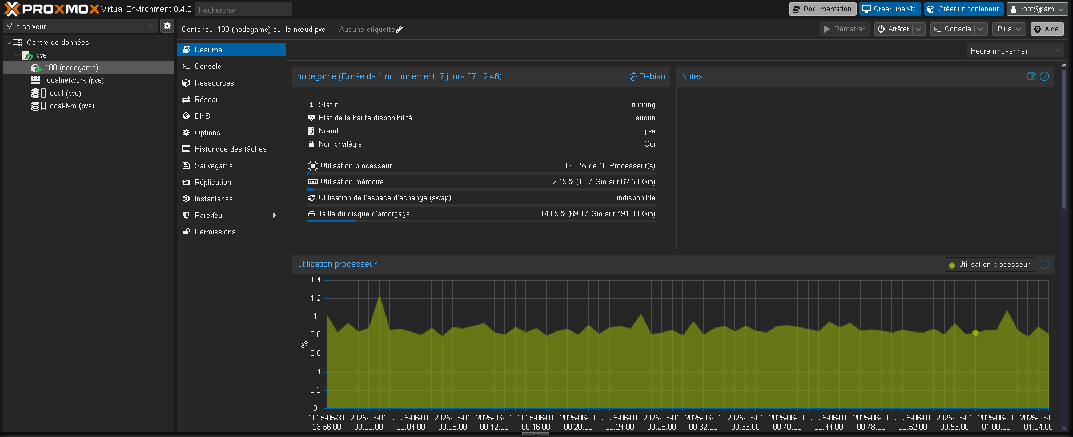
Task: Click the Instantanés history icon
Action: [186, 199]
